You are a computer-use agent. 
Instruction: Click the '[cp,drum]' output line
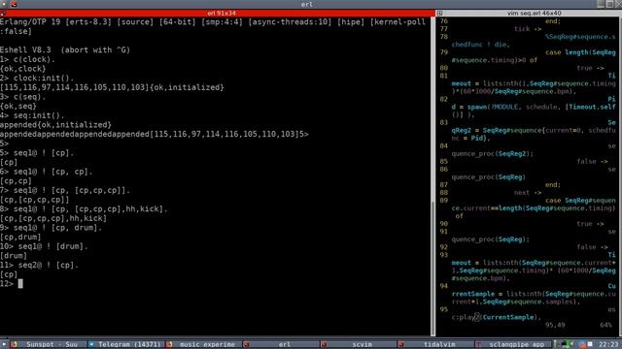20,237
